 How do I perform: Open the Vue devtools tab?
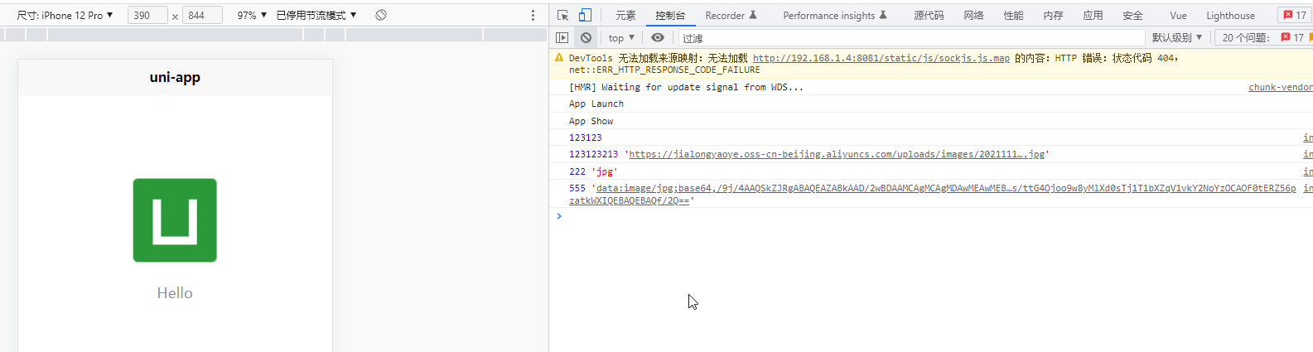tap(1178, 15)
